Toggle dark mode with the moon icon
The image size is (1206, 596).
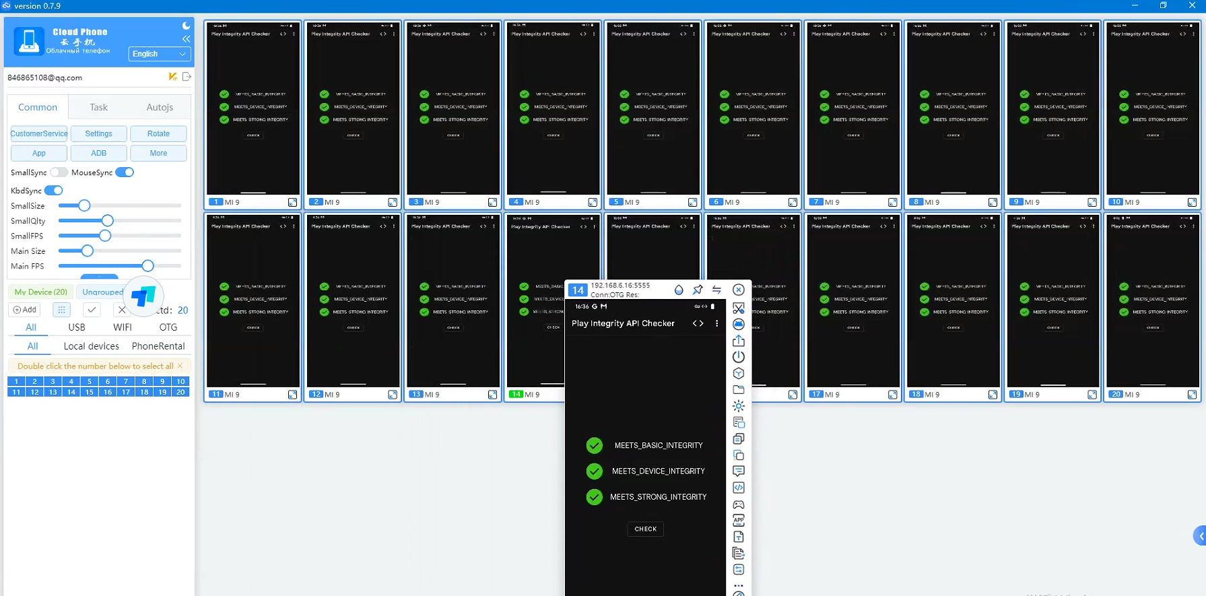pos(186,26)
